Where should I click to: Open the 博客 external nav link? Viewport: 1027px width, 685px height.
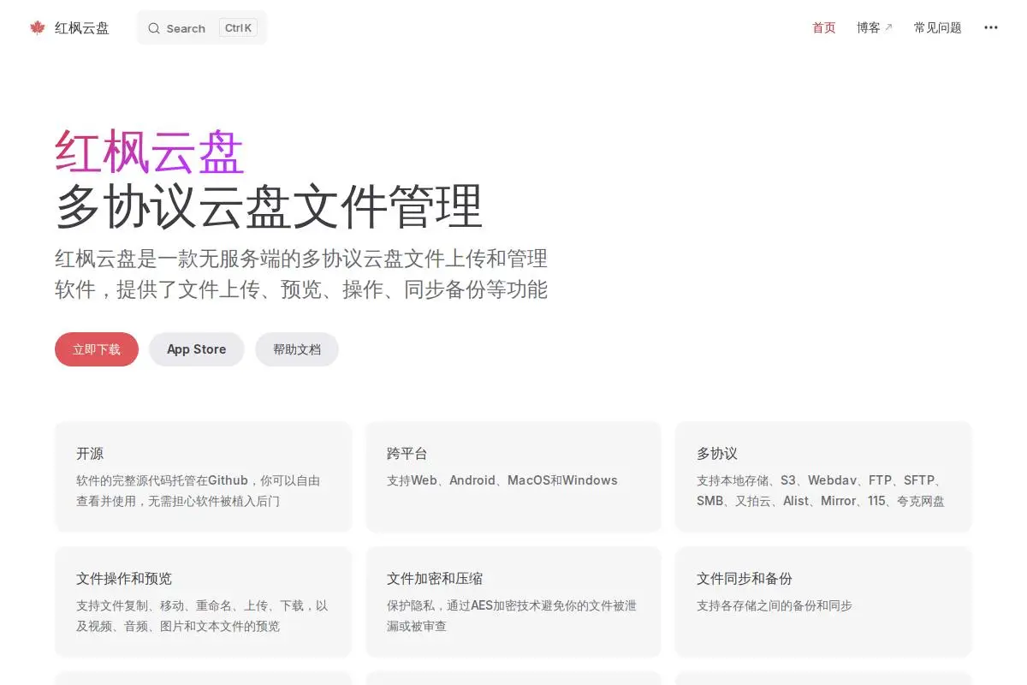(875, 27)
